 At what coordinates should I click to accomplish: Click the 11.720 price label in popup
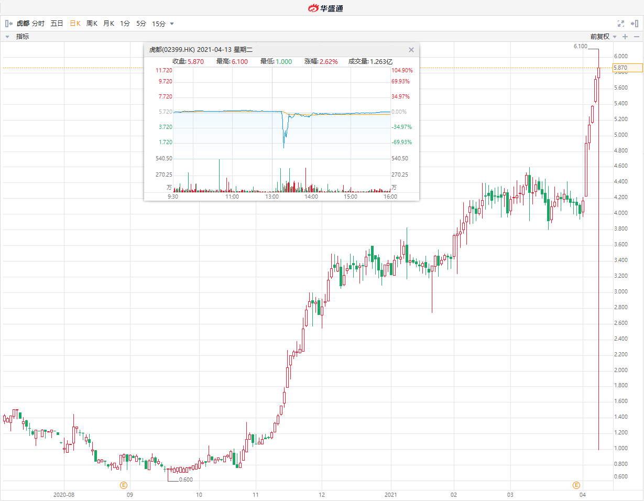[x=164, y=70]
